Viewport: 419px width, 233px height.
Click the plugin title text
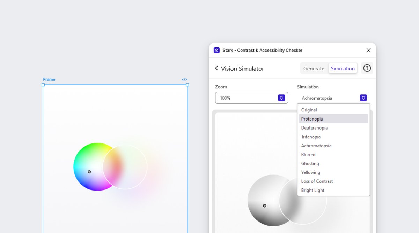click(x=262, y=50)
